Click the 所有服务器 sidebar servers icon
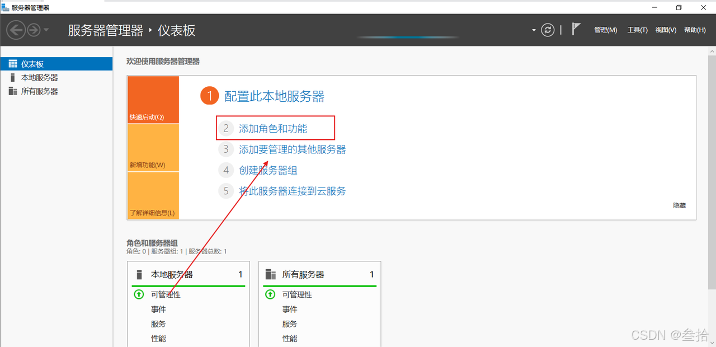This screenshot has width=716, height=347. 13,91
